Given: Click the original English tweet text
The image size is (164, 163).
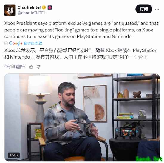Looking at the screenshot, I should tap(81, 30).
